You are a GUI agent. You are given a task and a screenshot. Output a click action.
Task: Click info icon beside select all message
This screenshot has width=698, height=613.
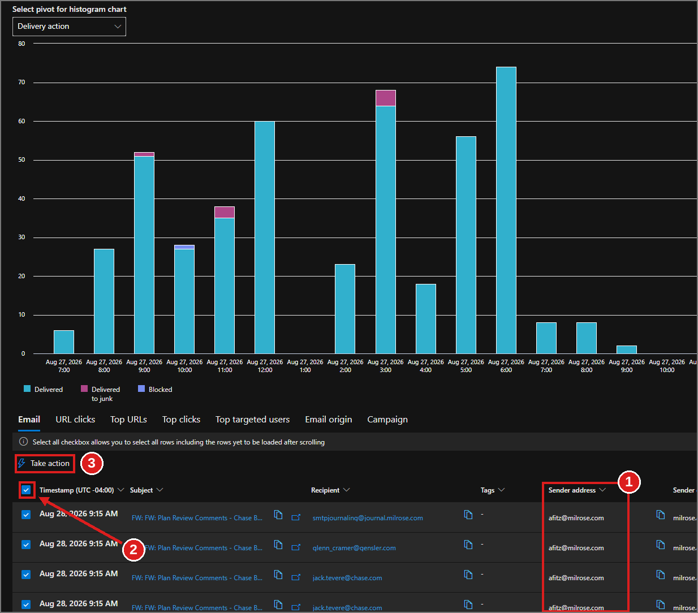[23, 442]
